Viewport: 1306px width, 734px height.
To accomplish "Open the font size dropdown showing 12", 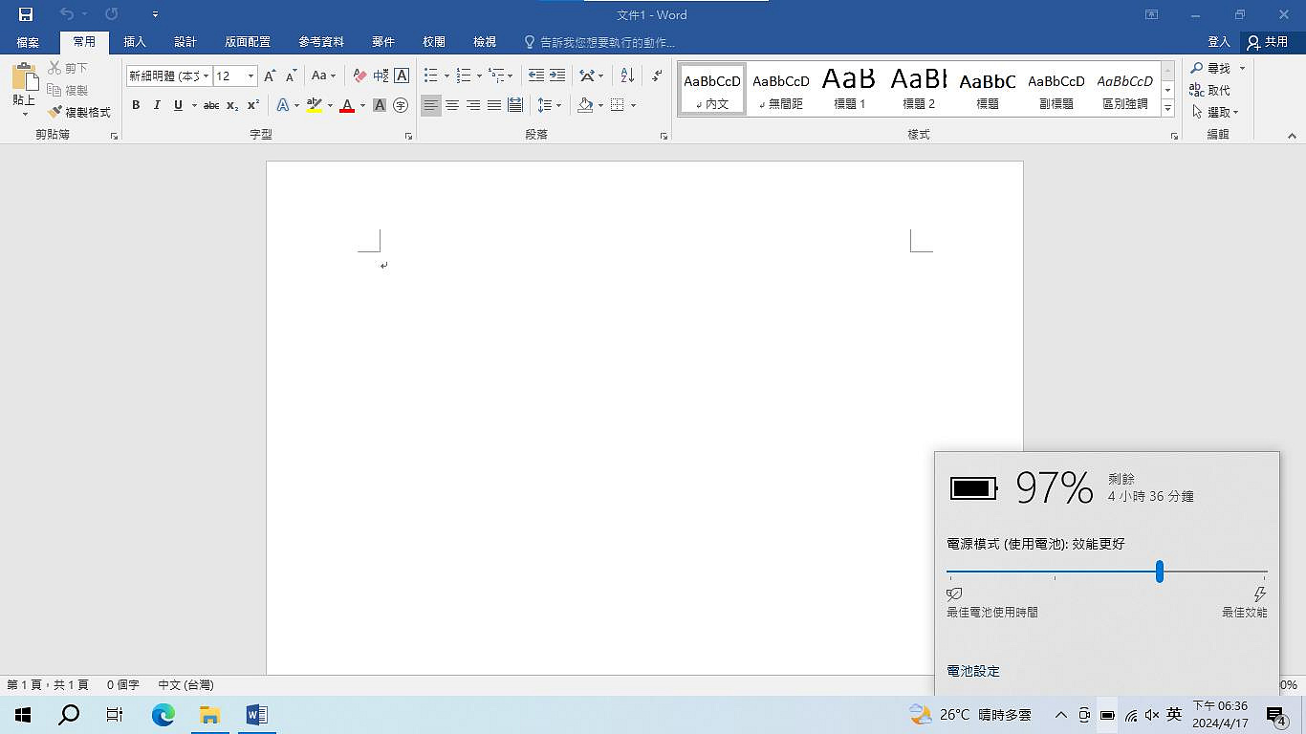I will [251, 76].
